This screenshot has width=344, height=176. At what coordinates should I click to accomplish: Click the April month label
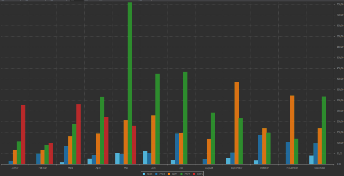98,168
